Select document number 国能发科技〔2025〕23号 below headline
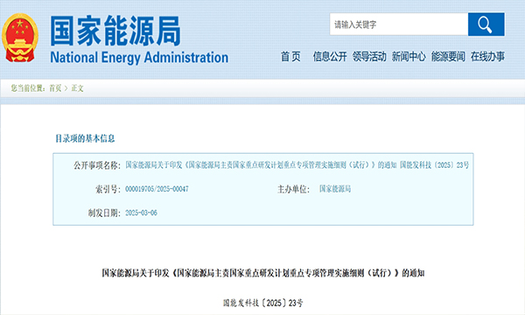The height and width of the screenshot is (315, 525). pos(263,303)
